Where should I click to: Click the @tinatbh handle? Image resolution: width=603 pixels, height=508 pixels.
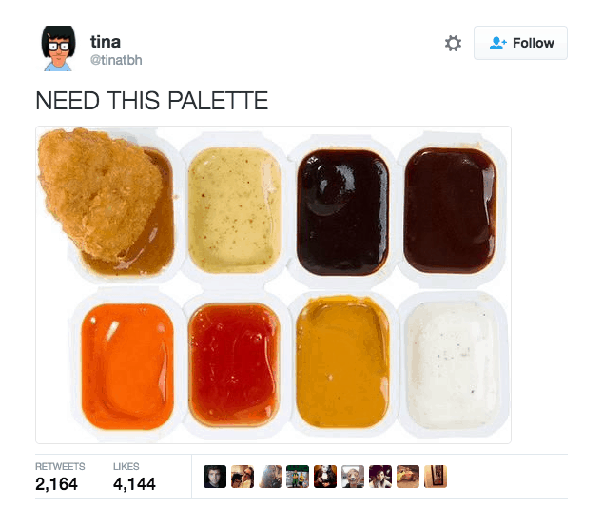(x=116, y=60)
